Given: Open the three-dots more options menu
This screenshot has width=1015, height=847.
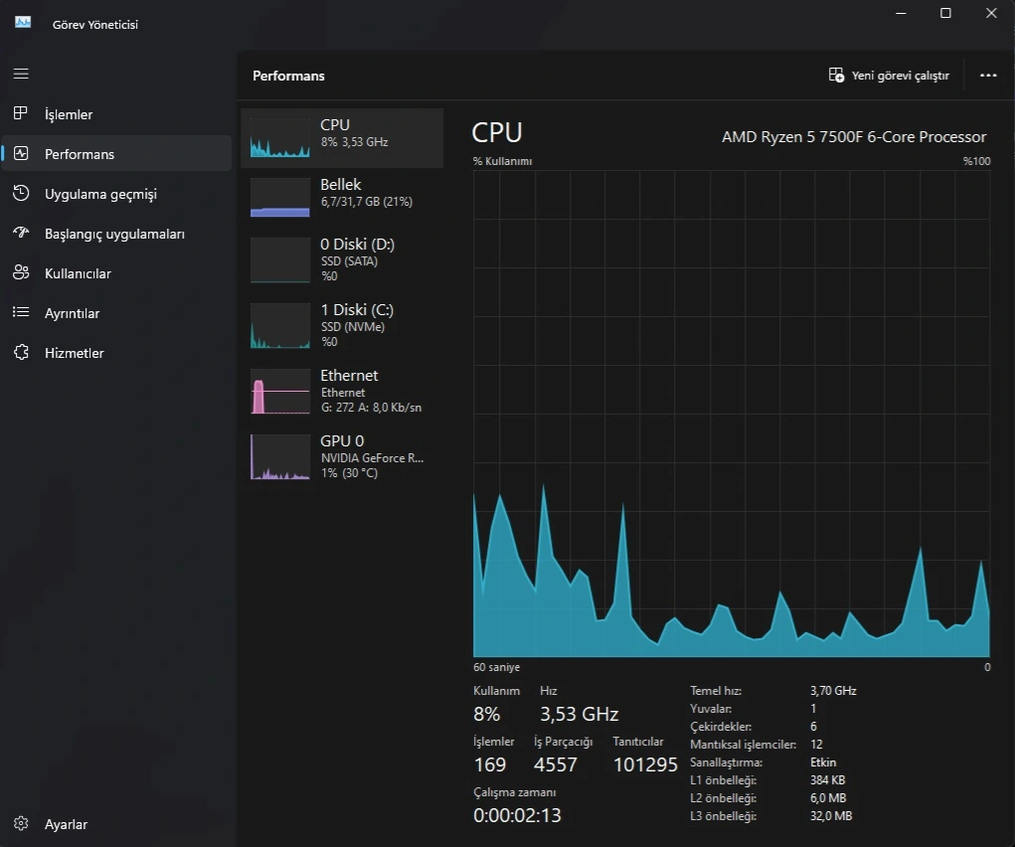Looking at the screenshot, I should [988, 76].
